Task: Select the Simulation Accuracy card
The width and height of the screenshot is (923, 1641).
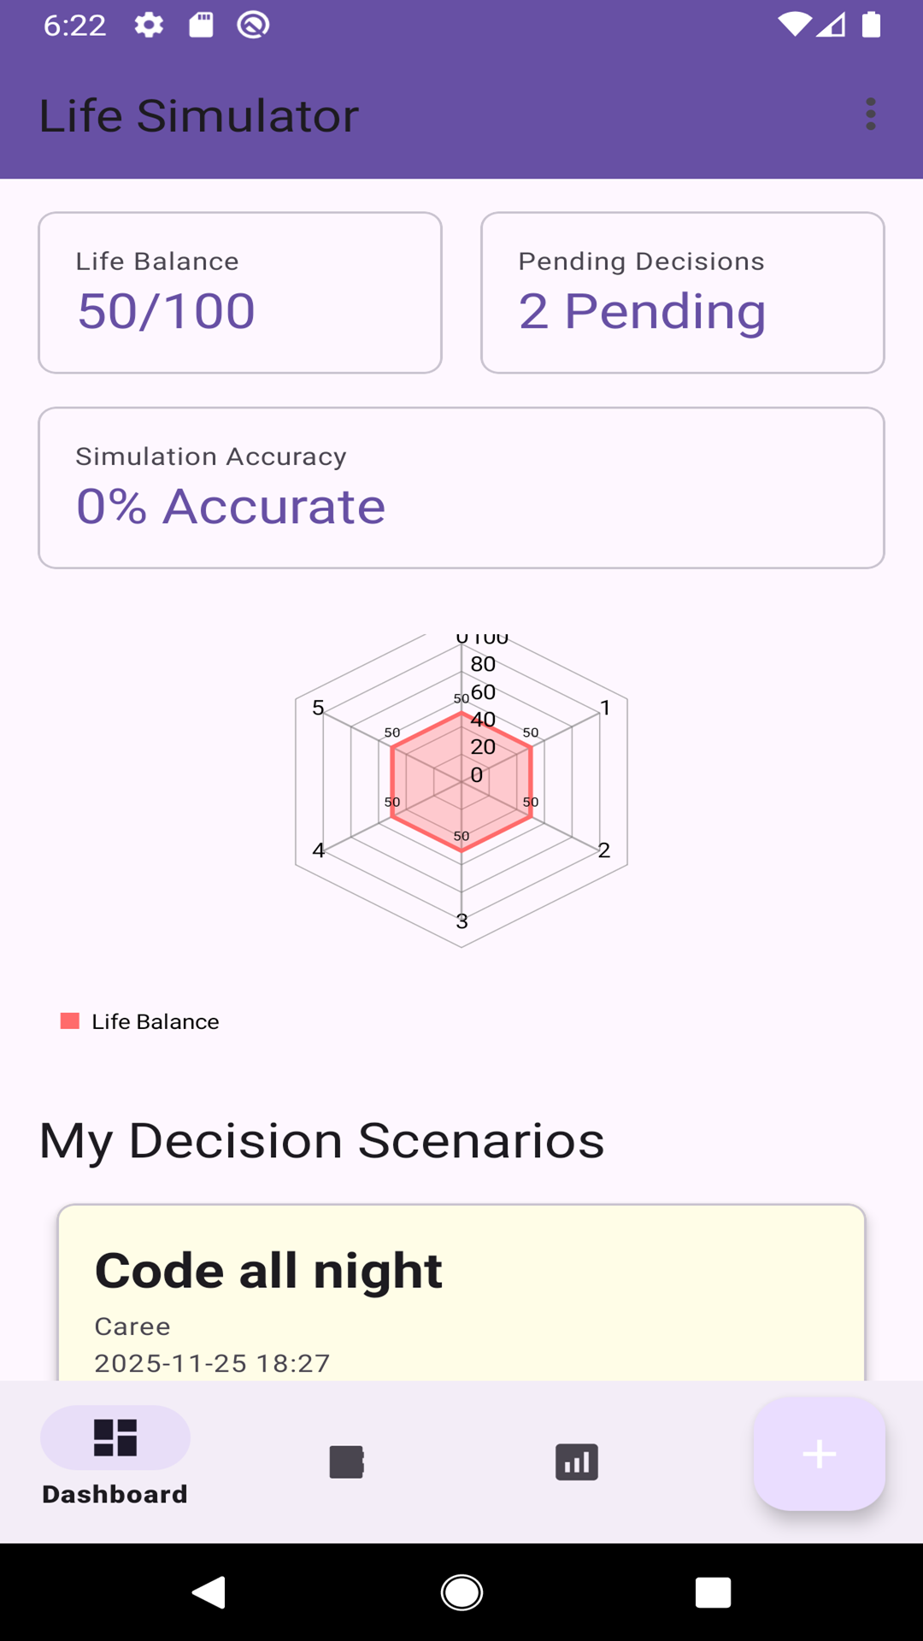Action: coord(461,487)
